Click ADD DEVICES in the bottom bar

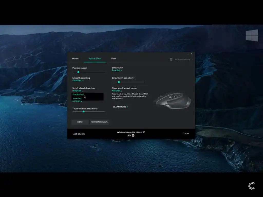(79, 134)
